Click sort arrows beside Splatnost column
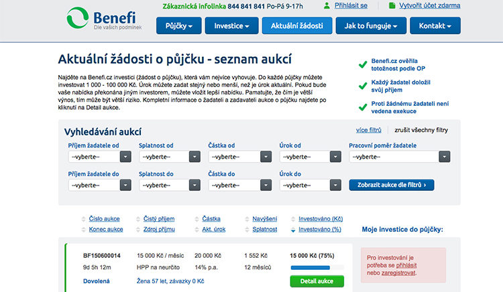 click(x=247, y=229)
